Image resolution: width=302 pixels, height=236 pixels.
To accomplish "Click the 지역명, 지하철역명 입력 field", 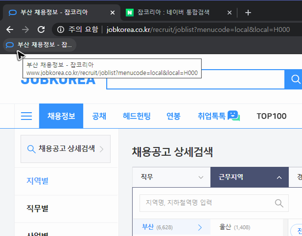I will click(x=214, y=203).
